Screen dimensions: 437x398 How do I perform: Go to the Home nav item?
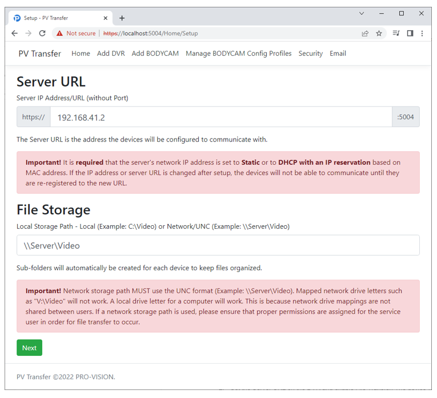tap(81, 54)
